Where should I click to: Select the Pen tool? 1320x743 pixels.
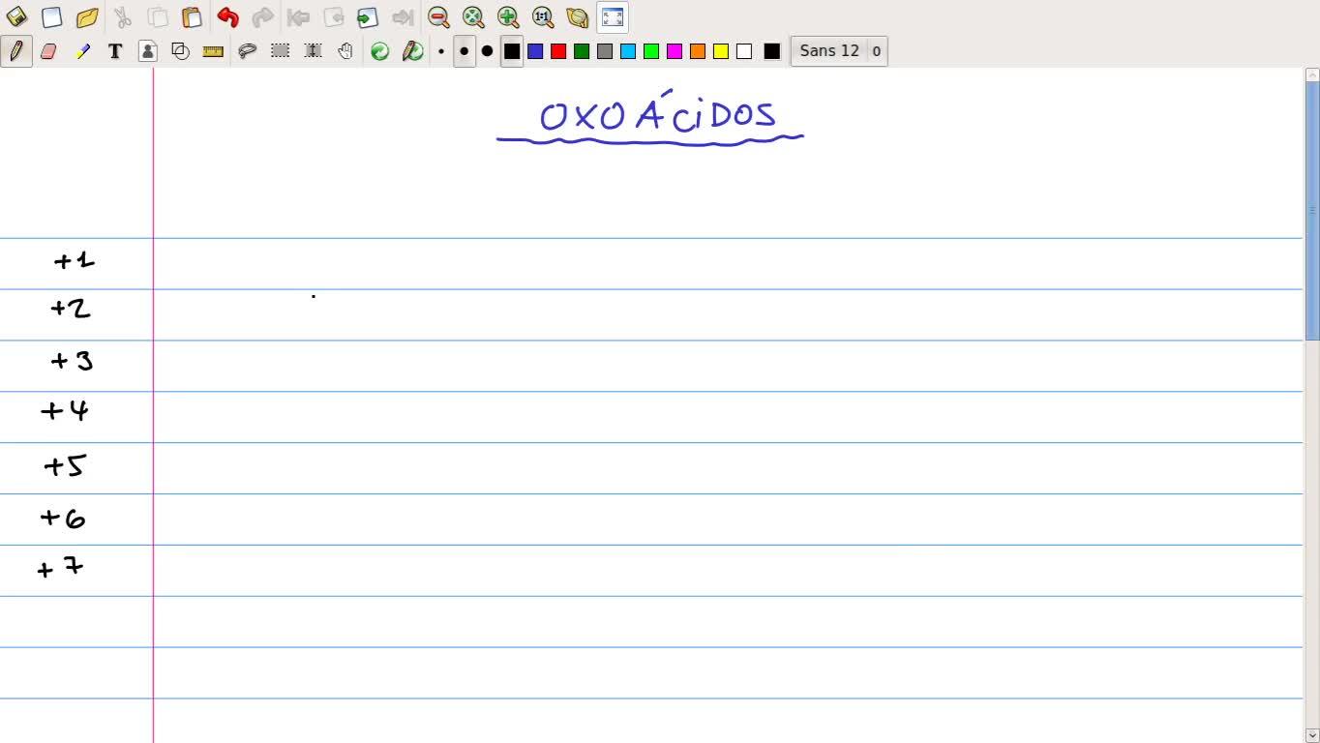pos(16,51)
